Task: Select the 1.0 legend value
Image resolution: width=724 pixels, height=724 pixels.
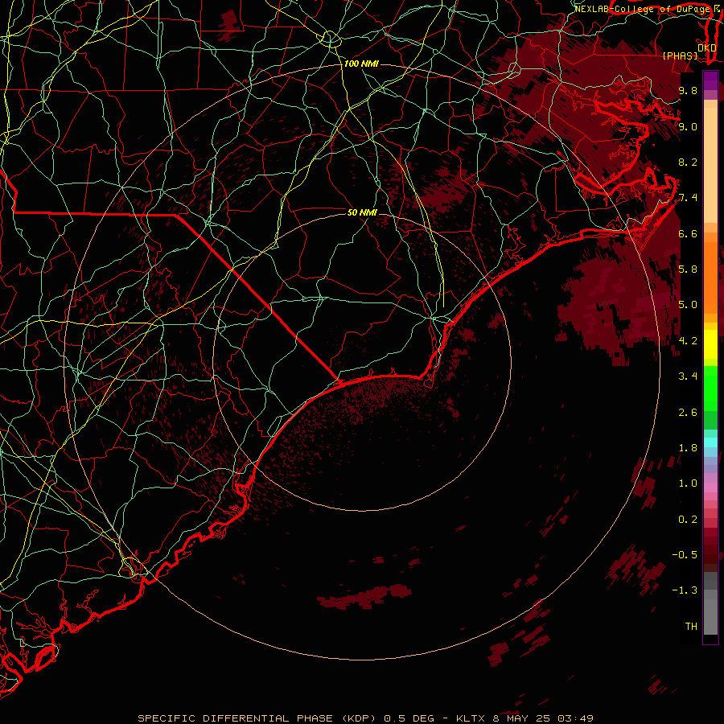Action: 688,483
